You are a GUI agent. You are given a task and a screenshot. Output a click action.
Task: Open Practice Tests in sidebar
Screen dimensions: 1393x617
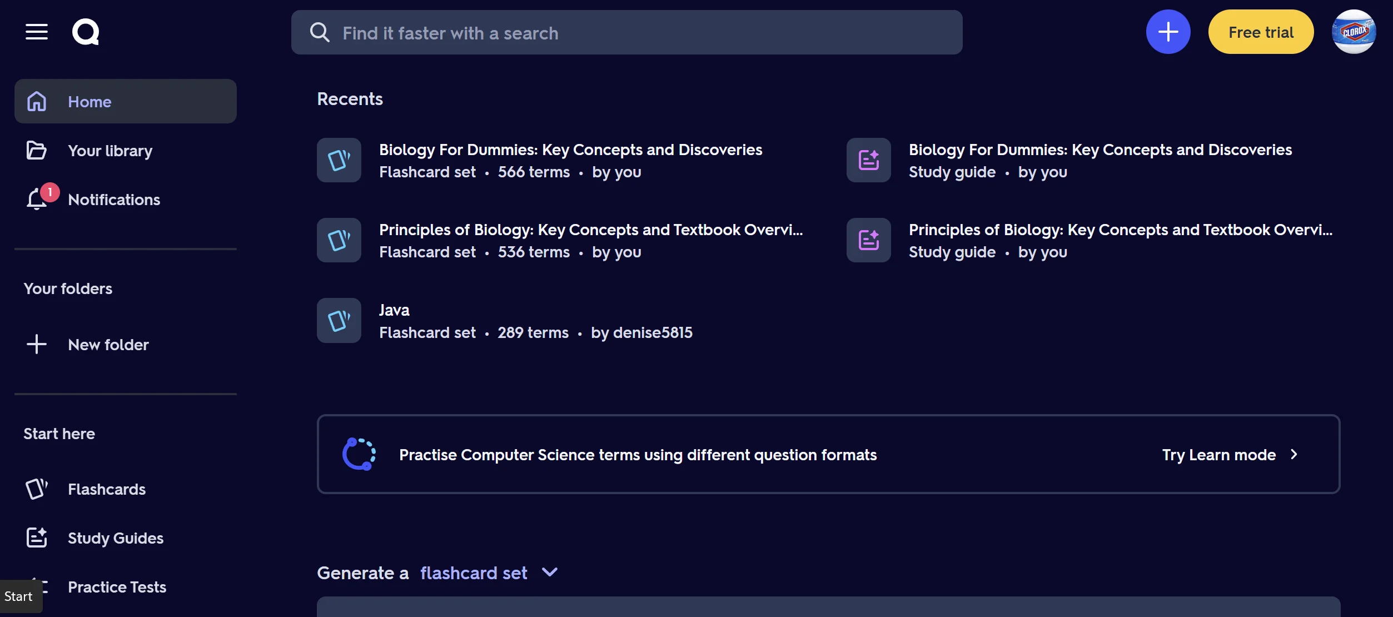pos(117,586)
